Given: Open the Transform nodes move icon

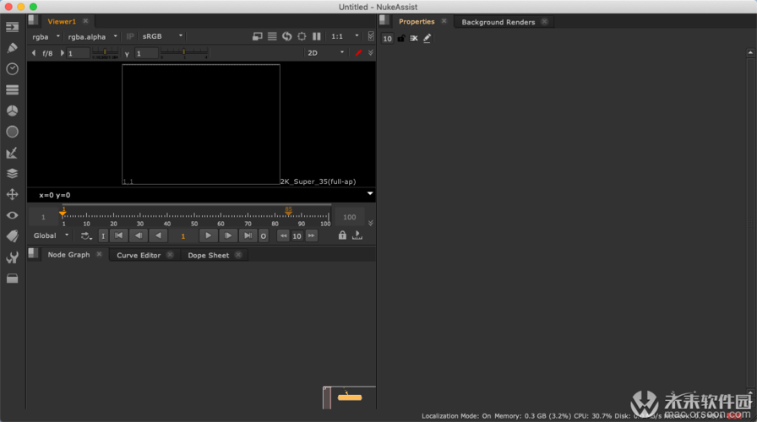Looking at the screenshot, I should coord(12,194).
